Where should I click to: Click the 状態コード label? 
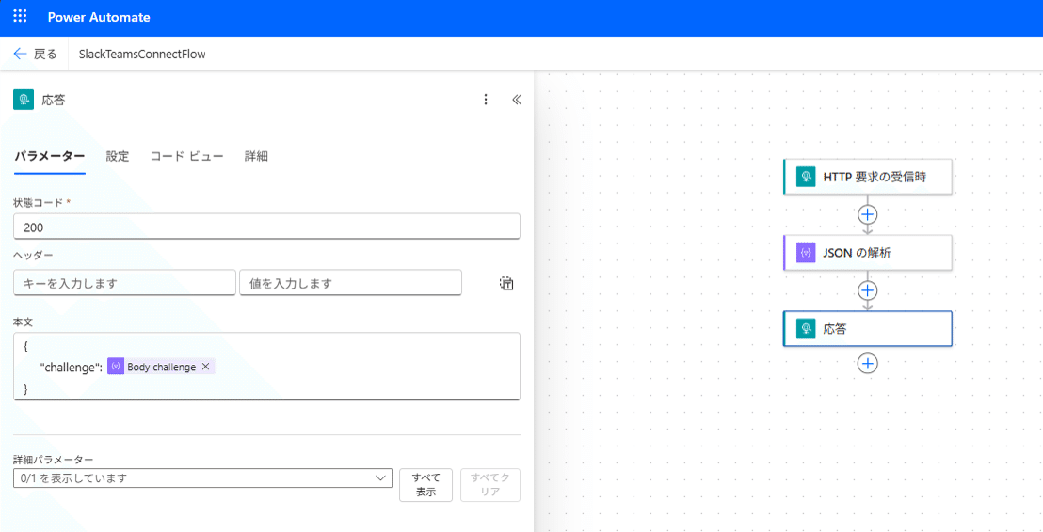[38, 202]
